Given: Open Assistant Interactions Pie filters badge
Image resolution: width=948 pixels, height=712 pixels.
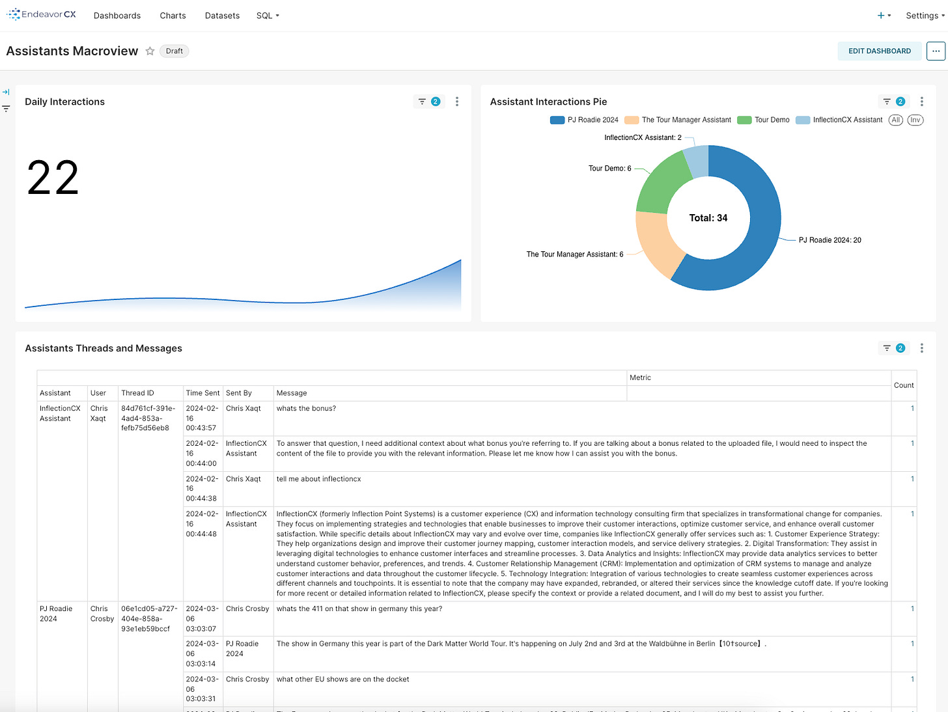Looking at the screenshot, I should tap(894, 102).
